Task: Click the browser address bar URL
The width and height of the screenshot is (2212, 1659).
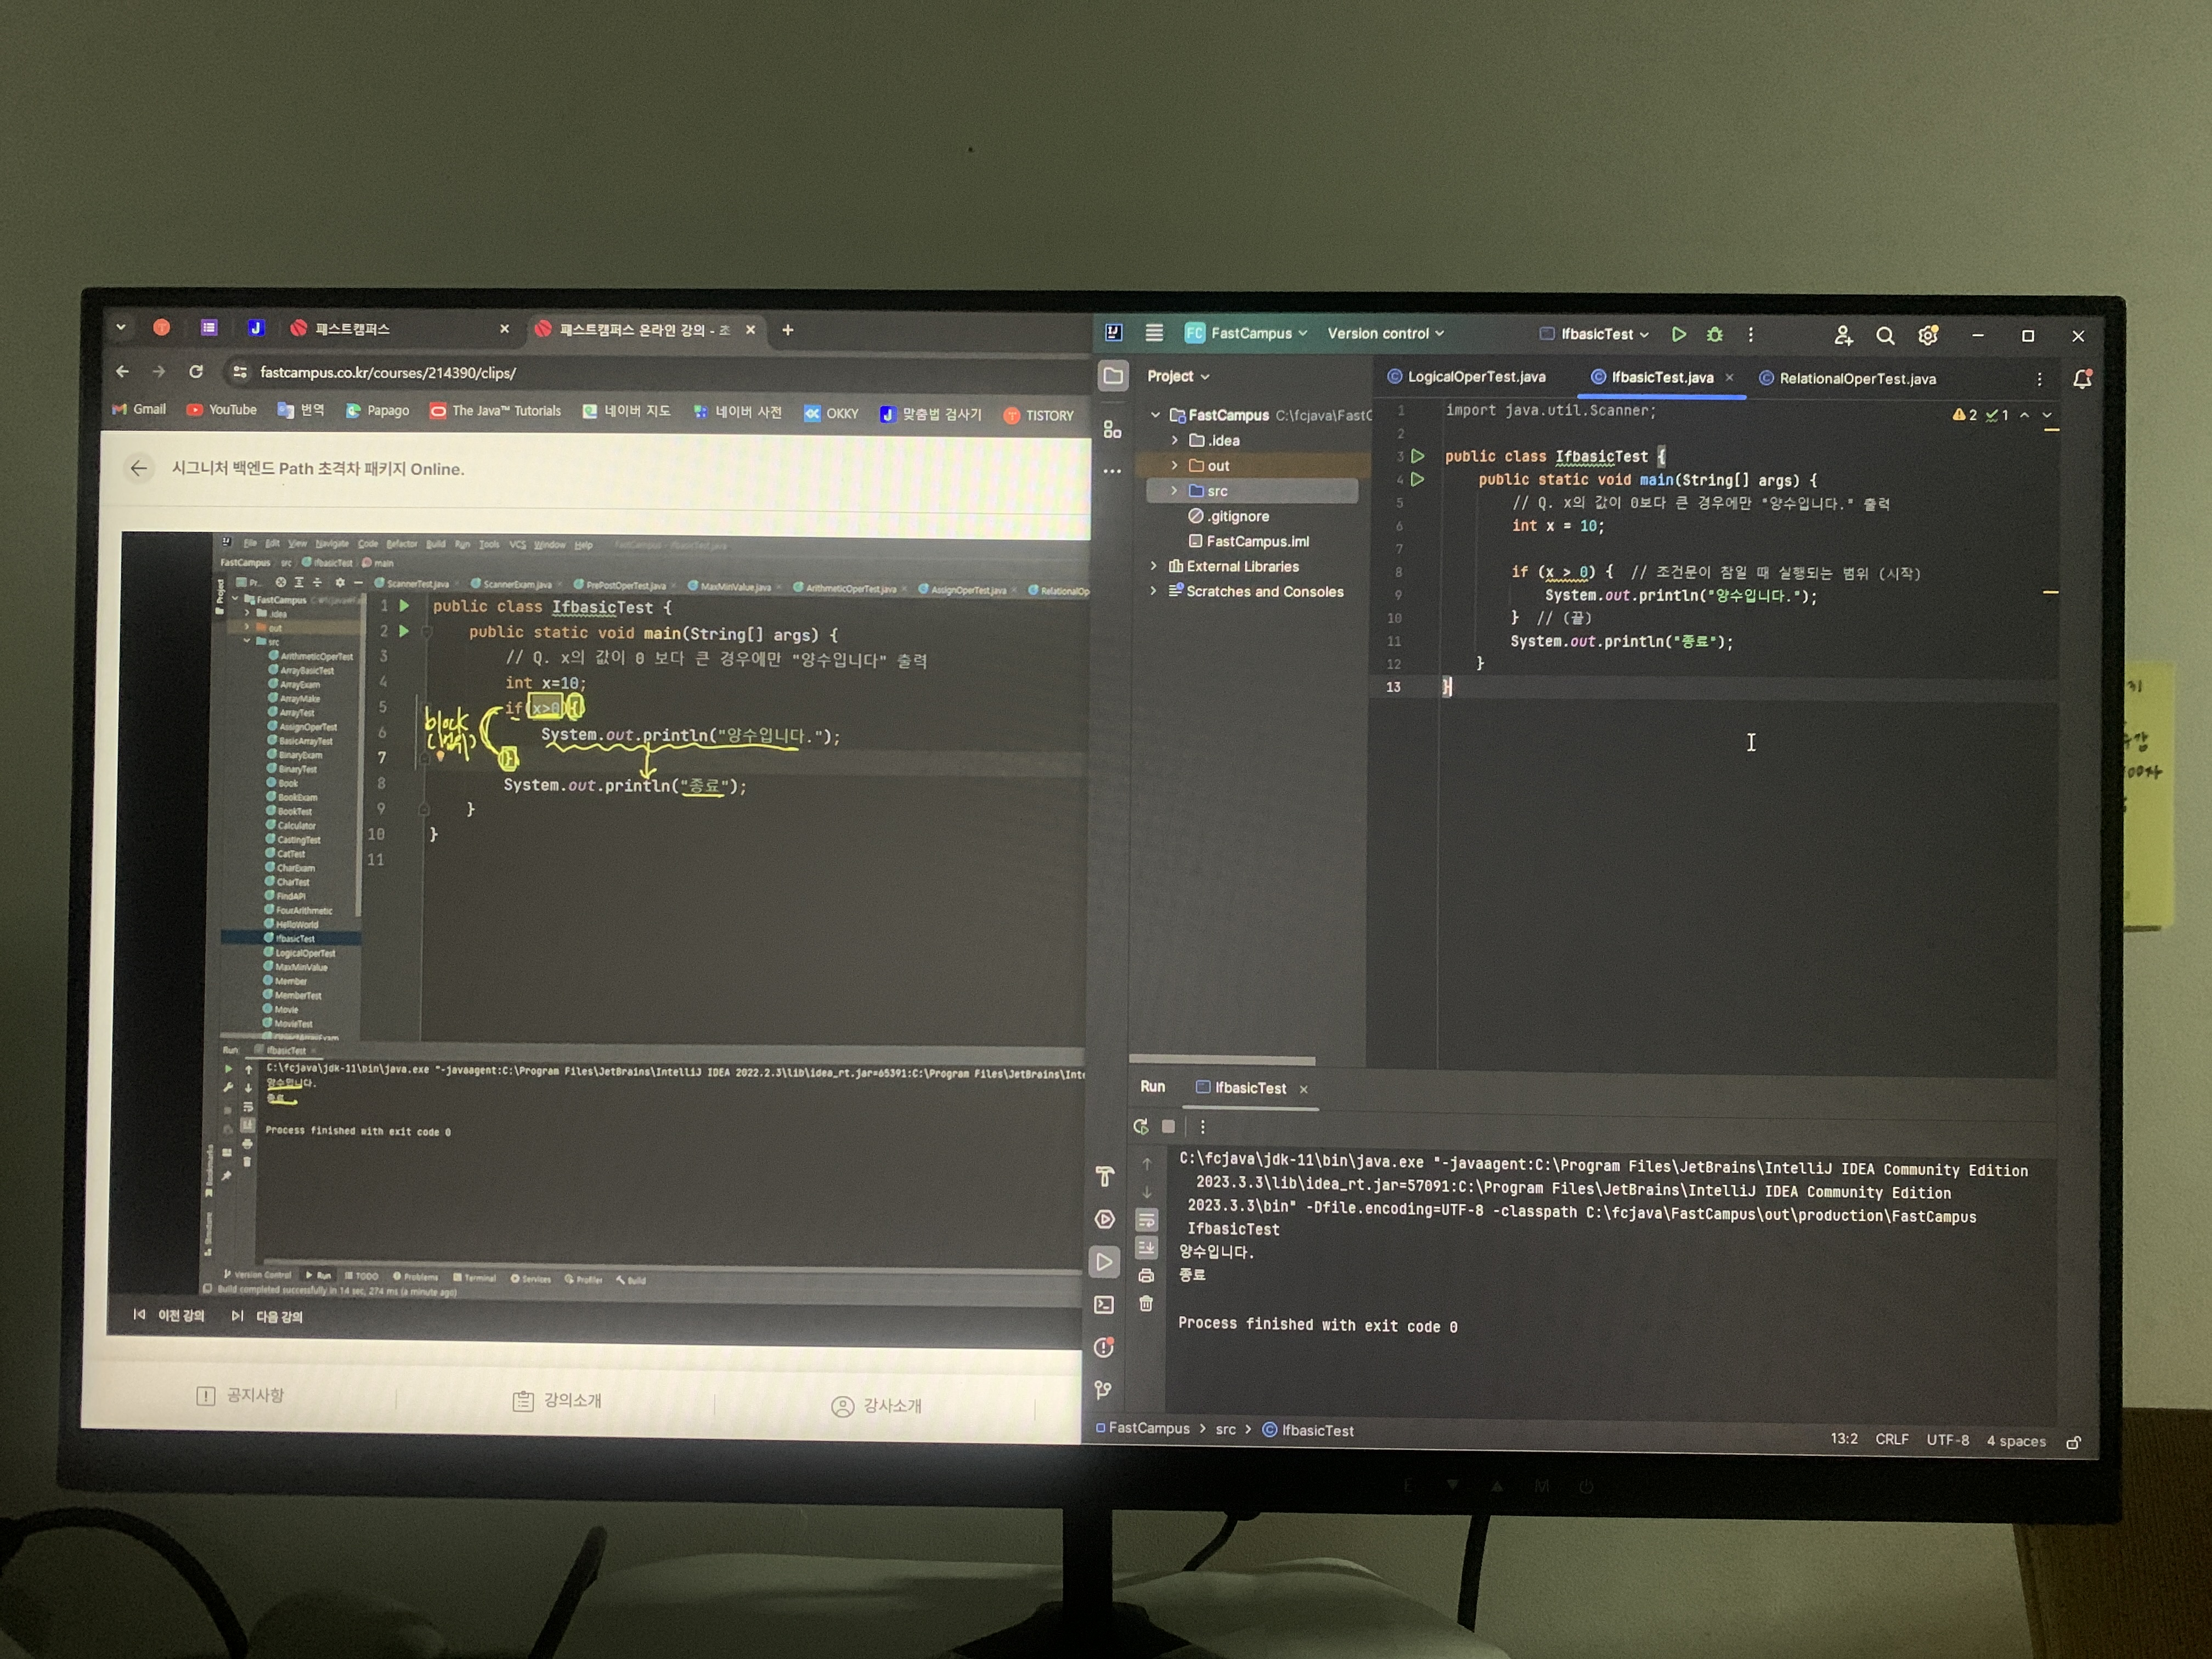Action: pyautogui.click(x=388, y=372)
